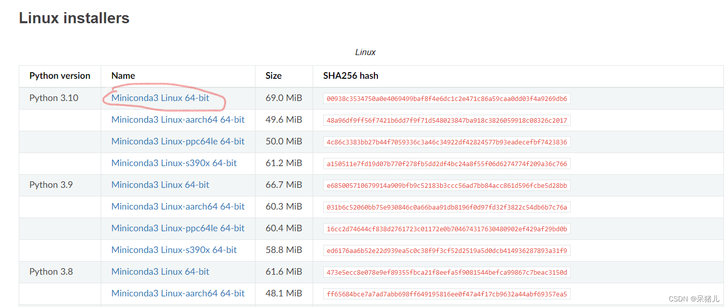Click the '61.2 MiB' size cell
This screenshot has width=727, height=307.
pyautogui.click(x=284, y=163)
